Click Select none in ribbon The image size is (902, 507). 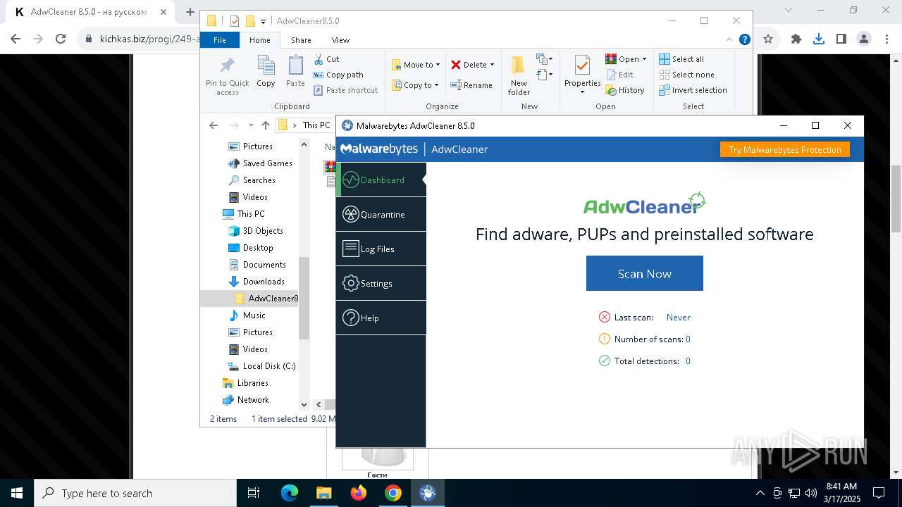coord(686,75)
